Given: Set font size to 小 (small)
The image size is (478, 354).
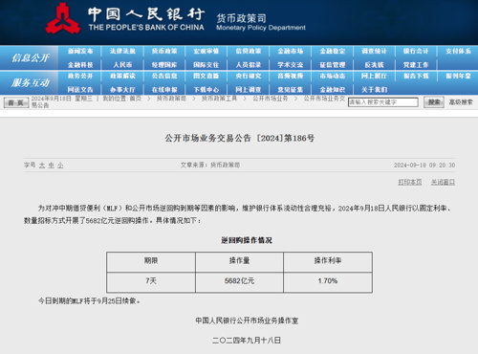Looking at the screenshot, I should [x=60, y=166].
